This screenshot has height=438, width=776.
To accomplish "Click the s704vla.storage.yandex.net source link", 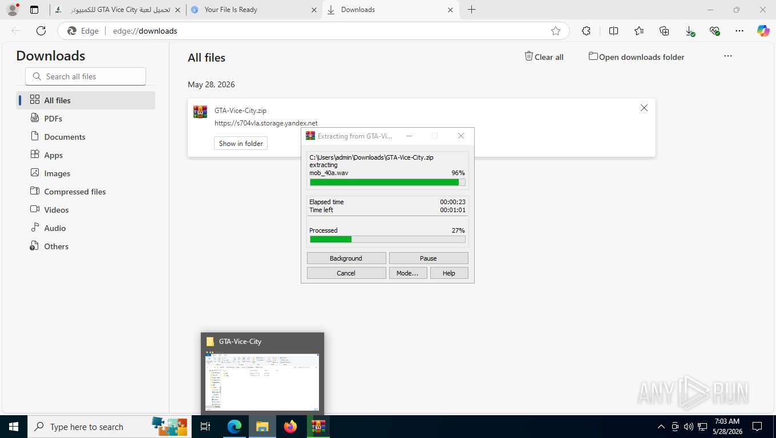I will click(266, 123).
